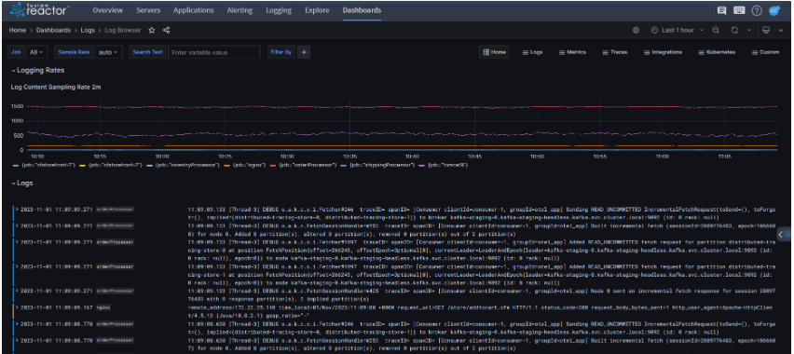Open the Sample Rate auto dropdown
The height and width of the screenshot is (354, 794).
point(108,52)
